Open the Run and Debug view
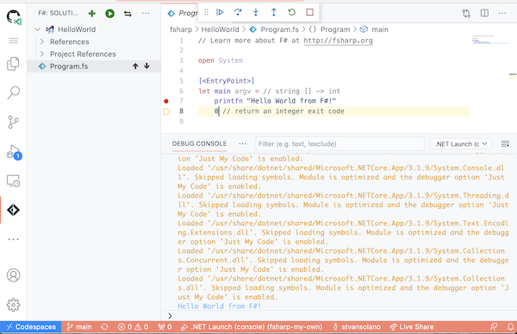 pos(14,152)
